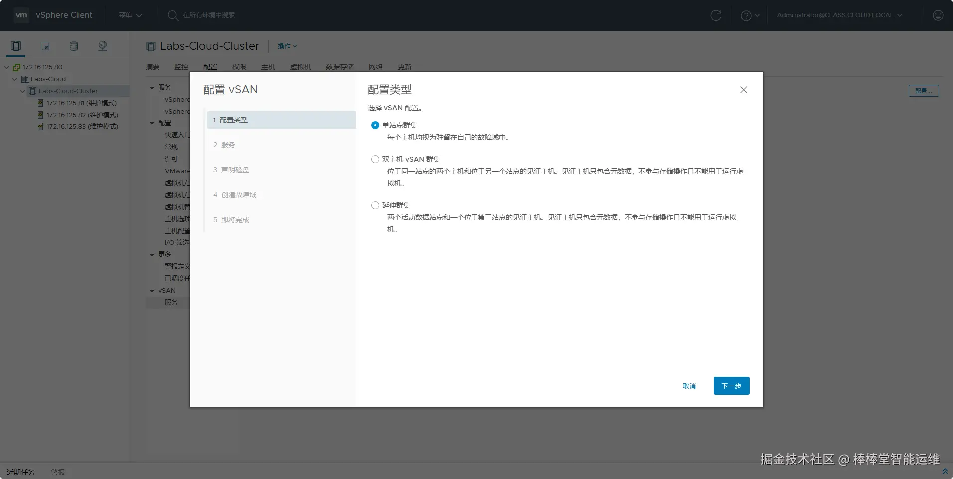The image size is (953, 479).
Task: Open 服务 under the vSAN section
Action: coord(171,302)
